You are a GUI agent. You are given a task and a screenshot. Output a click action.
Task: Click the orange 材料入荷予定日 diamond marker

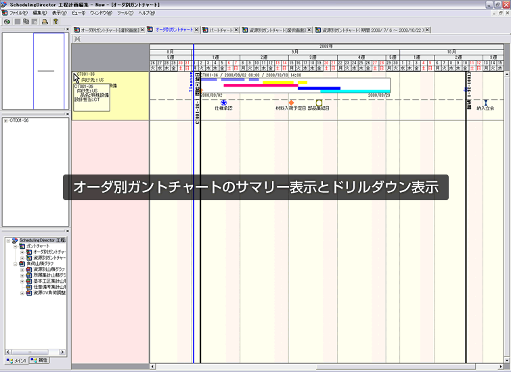click(x=291, y=103)
